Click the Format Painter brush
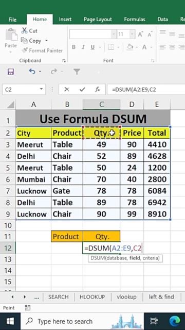The width and height of the screenshot is (185, 330). pos(42,51)
